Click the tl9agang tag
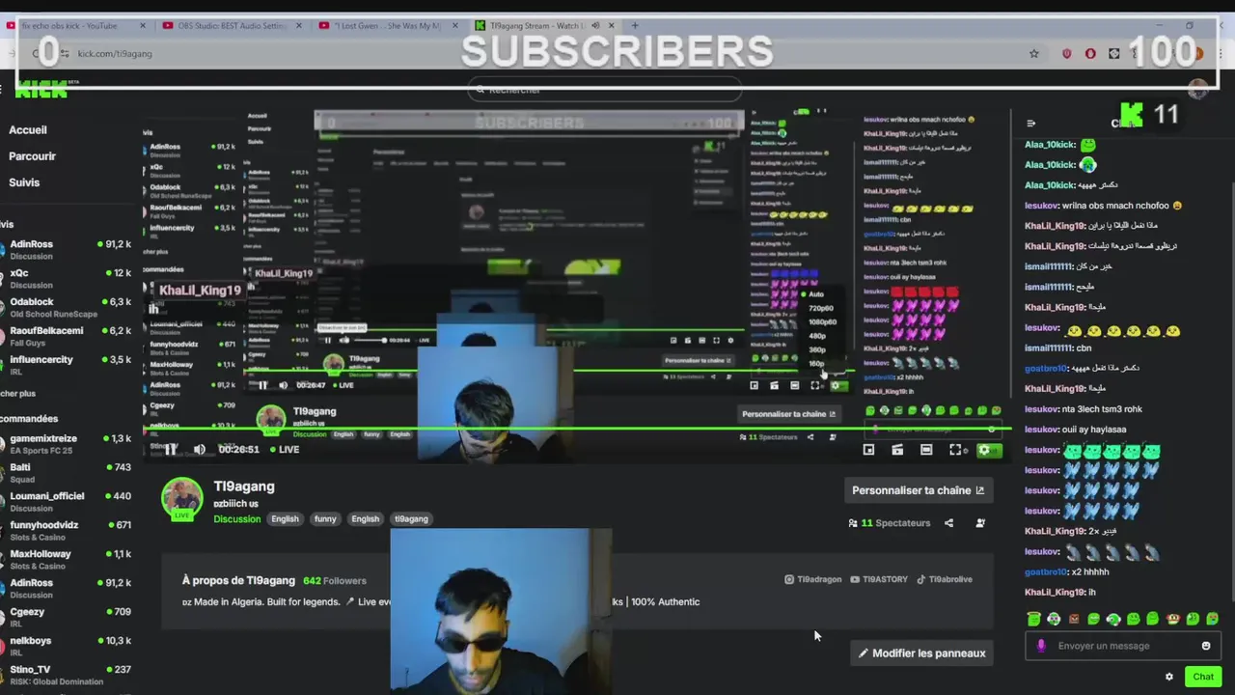Screen dimensions: 1235x695 point(411,519)
